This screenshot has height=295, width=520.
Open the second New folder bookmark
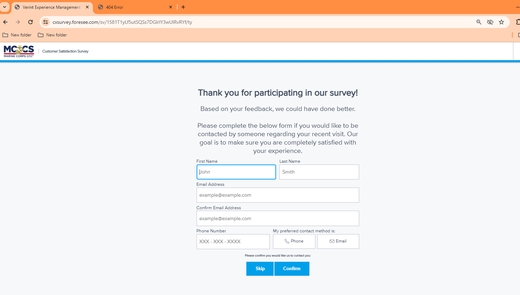click(x=53, y=35)
